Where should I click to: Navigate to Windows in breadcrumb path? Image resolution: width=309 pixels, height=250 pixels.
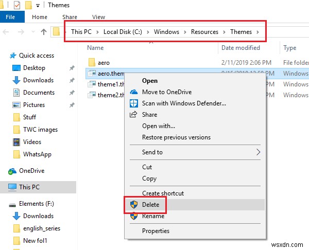coord(166,32)
